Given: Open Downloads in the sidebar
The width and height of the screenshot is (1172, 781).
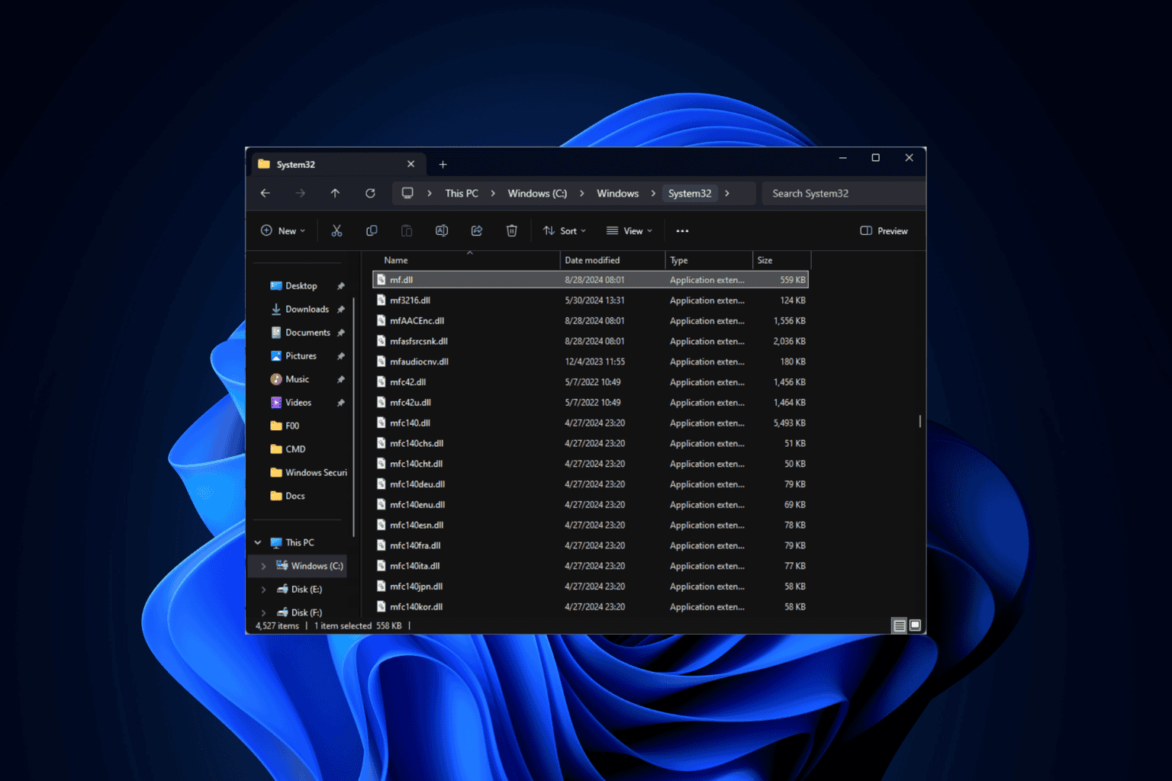Looking at the screenshot, I should coord(307,310).
